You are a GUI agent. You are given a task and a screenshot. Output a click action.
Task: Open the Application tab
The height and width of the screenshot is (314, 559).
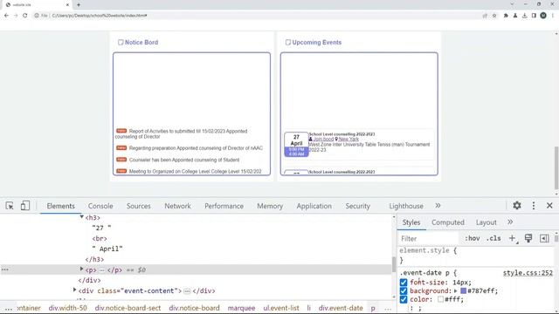[x=314, y=206]
